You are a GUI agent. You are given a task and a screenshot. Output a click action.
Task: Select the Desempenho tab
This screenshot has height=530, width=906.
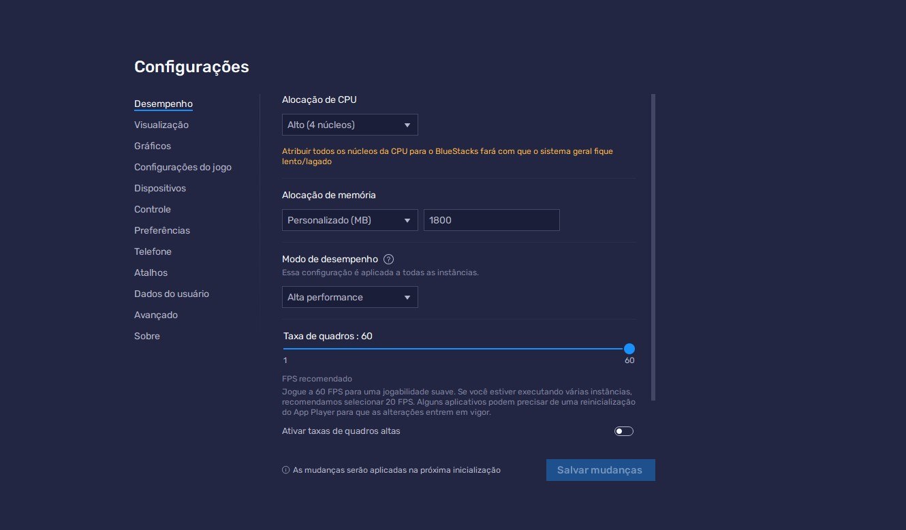tap(163, 104)
